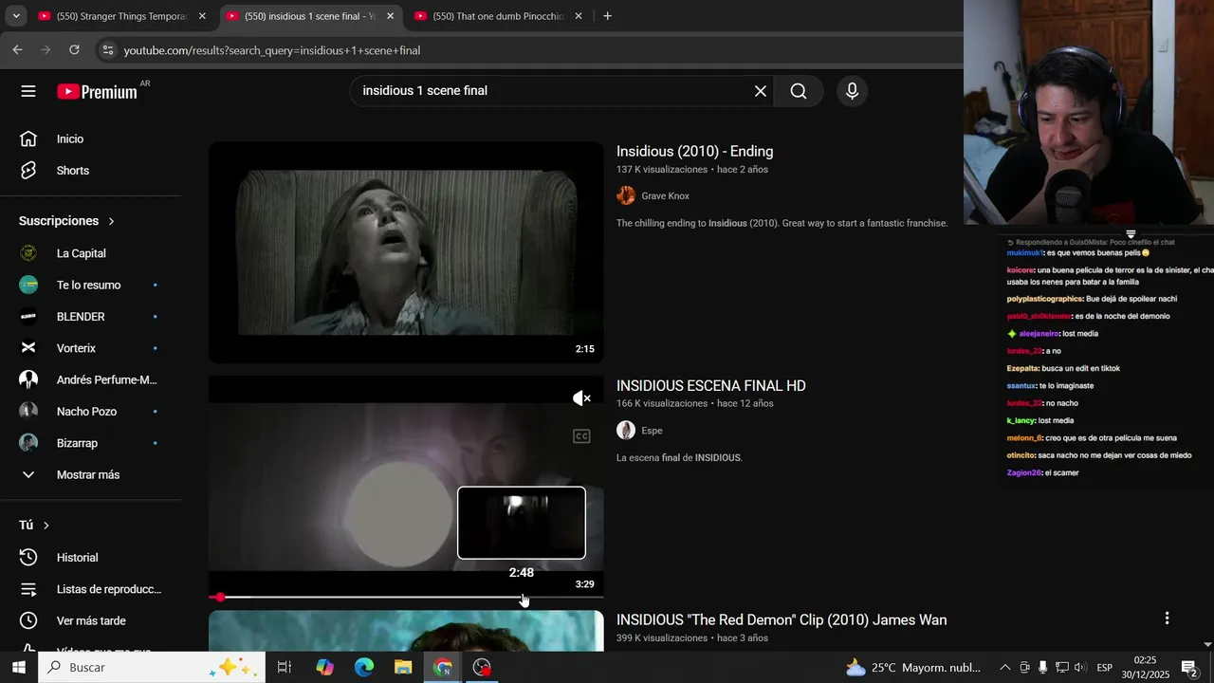Image resolution: width=1214 pixels, height=683 pixels.
Task: Switch to Chrome taskbar icon
Action: (443, 668)
